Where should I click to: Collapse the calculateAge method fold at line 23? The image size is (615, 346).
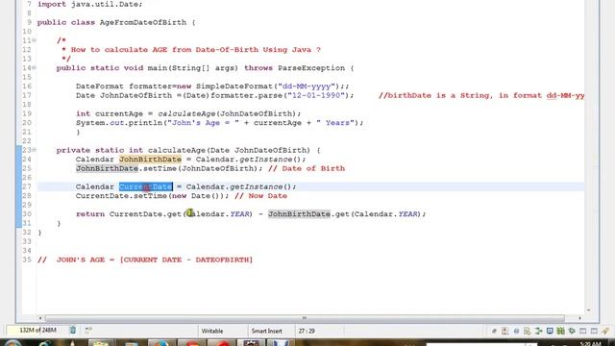[35, 150]
